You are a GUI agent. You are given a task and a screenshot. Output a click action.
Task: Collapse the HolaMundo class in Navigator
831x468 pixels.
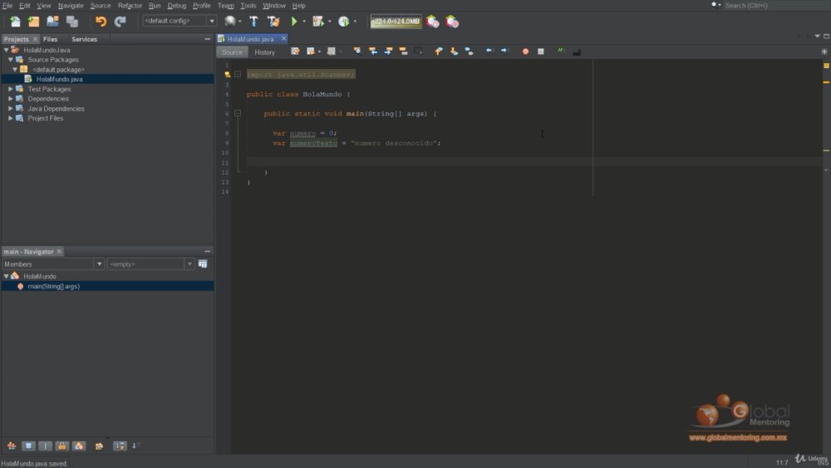point(6,276)
